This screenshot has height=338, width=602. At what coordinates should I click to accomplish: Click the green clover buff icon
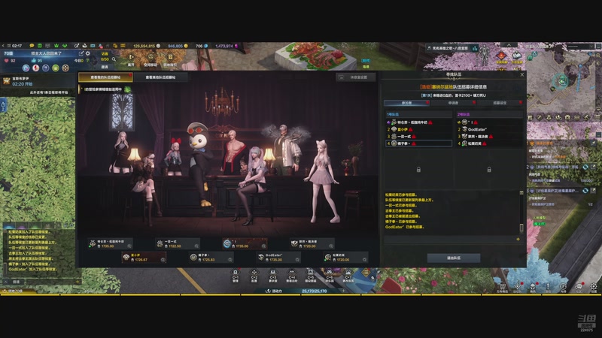coord(127,89)
